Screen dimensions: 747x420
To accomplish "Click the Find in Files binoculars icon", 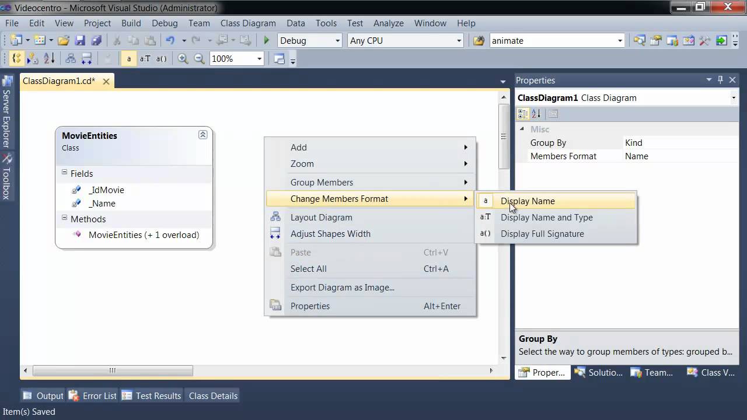I will pyautogui.click(x=479, y=40).
